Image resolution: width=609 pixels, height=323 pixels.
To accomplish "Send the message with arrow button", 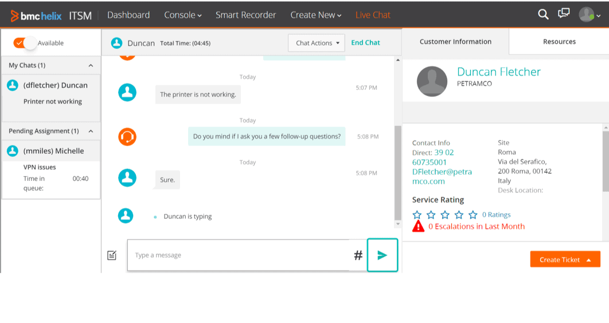I will click(382, 255).
